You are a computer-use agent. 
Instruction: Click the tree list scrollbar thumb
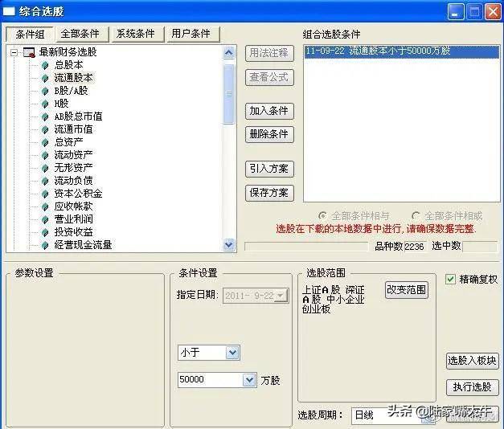tap(228, 94)
